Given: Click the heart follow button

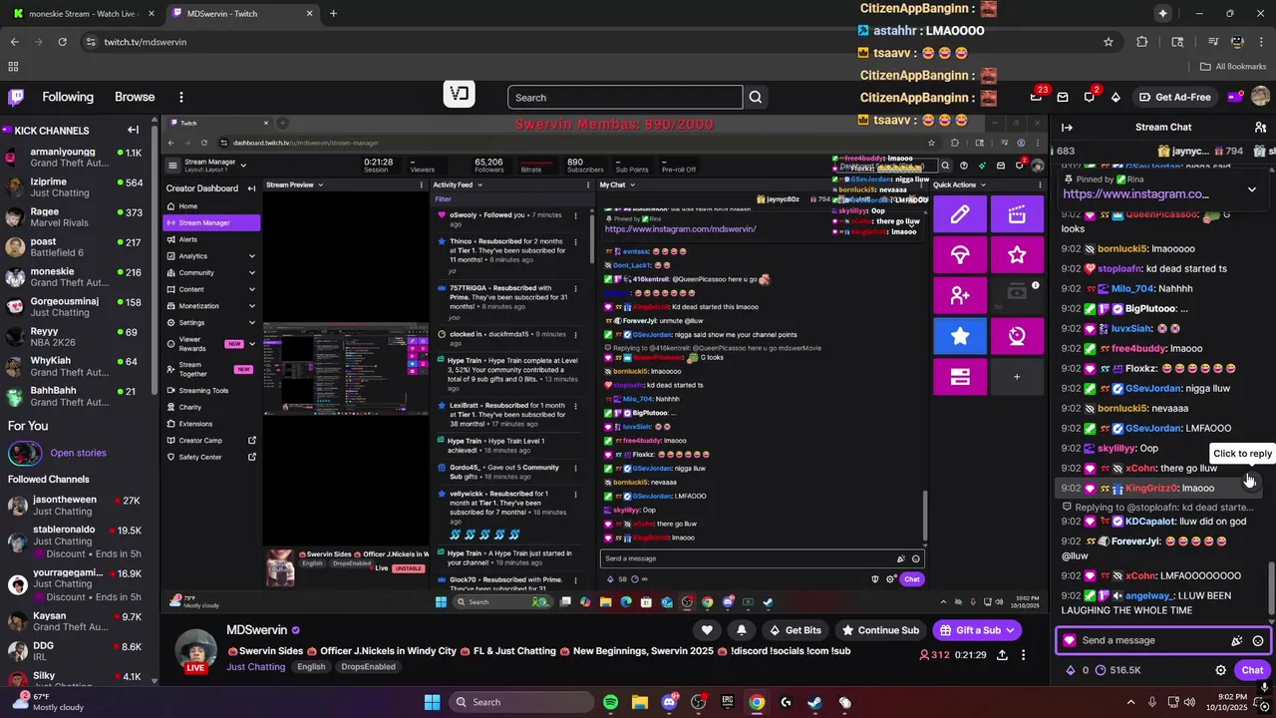Looking at the screenshot, I should coord(707,630).
